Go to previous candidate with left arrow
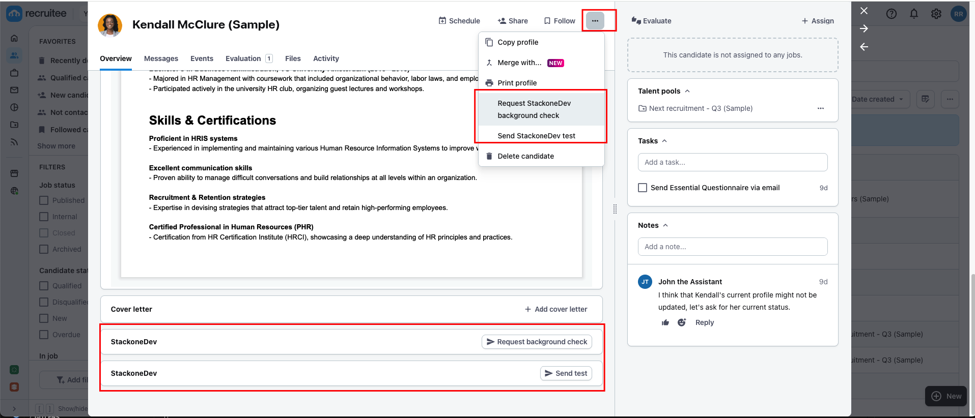The image size is (975, 418). (x=864, y=47)
